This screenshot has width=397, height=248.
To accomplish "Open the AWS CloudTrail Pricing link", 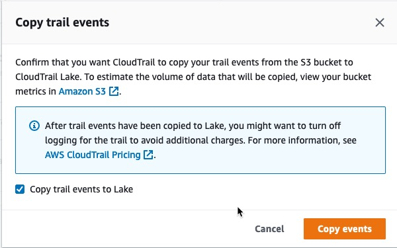I will click(x=93, y=155).
